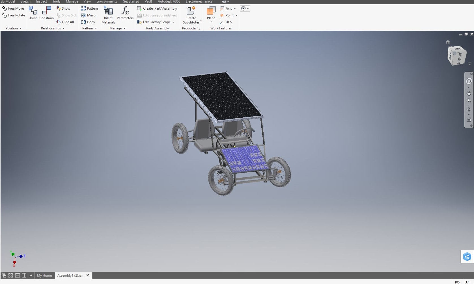Screen dimensions: 474x284
Task: Switch to horizontal split window layout
Action: pos(18,275)
